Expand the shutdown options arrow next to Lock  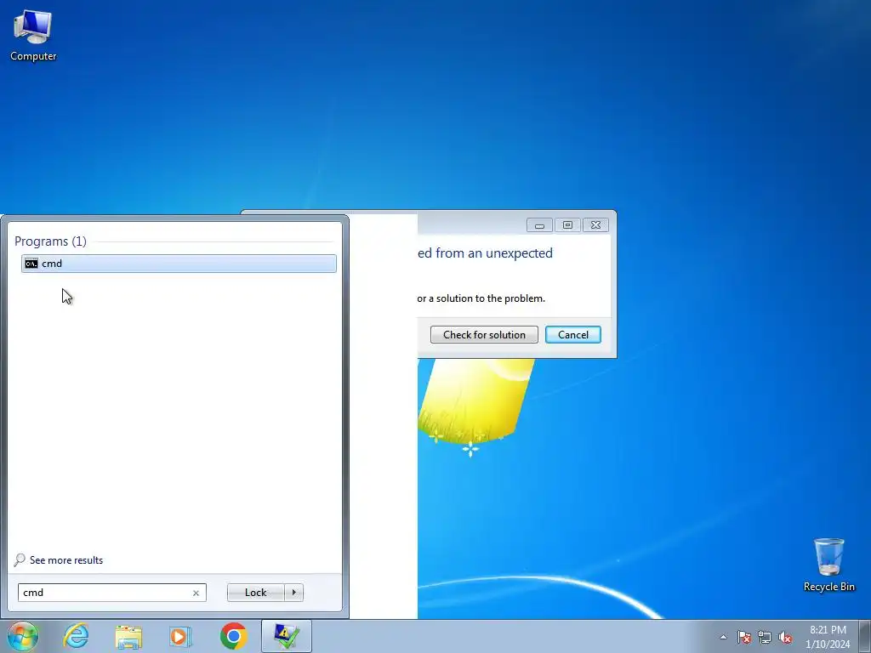(x=293, y=593)
